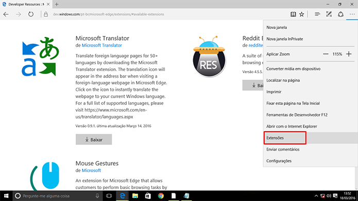Select Enviar comentários
Image resolution: width=358 pixels, height=201 pixels.
click(x=311, y=149)
